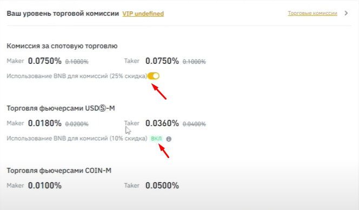The width and height of the screenshot is (359, 210).
Task: Open the Торговые комиссии link
Action: click(313, 14)
